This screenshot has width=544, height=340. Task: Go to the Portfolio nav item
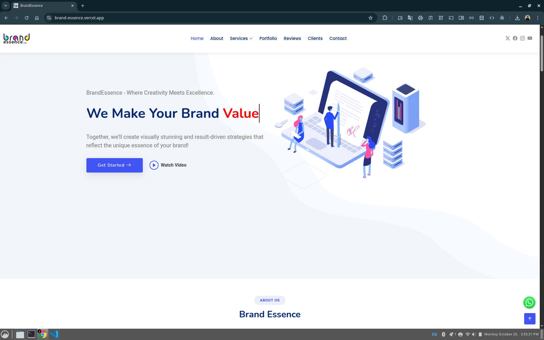click(x=268, y=39)
